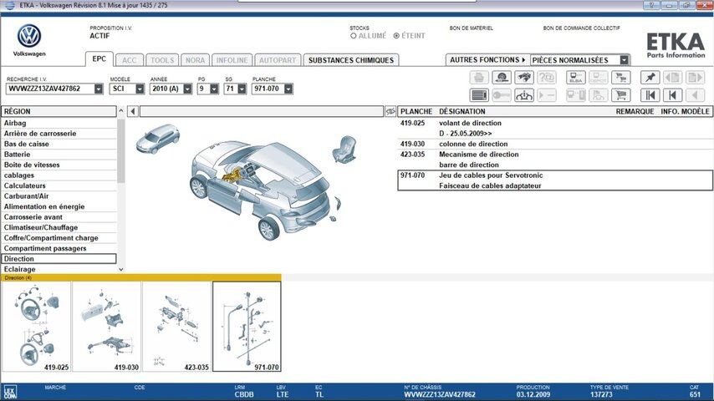This screenshot has width=714, height=401.
Task: Click the grayed person with flag icon
Action: point(598,95)
